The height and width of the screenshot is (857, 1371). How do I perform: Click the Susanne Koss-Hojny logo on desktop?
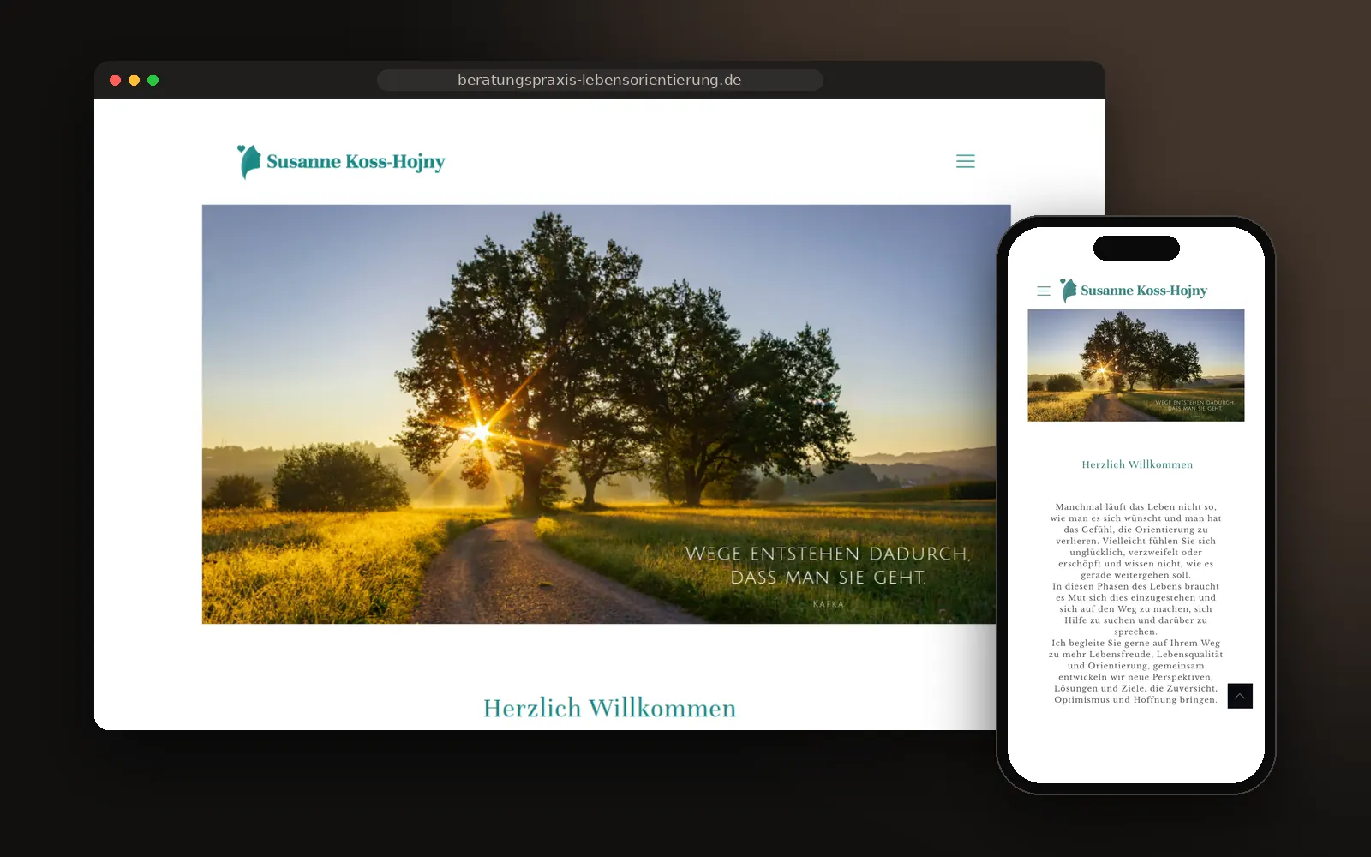[x=341, y=162]
